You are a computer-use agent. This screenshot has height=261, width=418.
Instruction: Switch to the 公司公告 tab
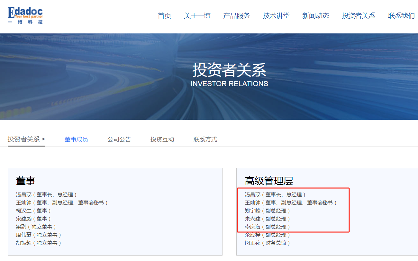(119, 139)
